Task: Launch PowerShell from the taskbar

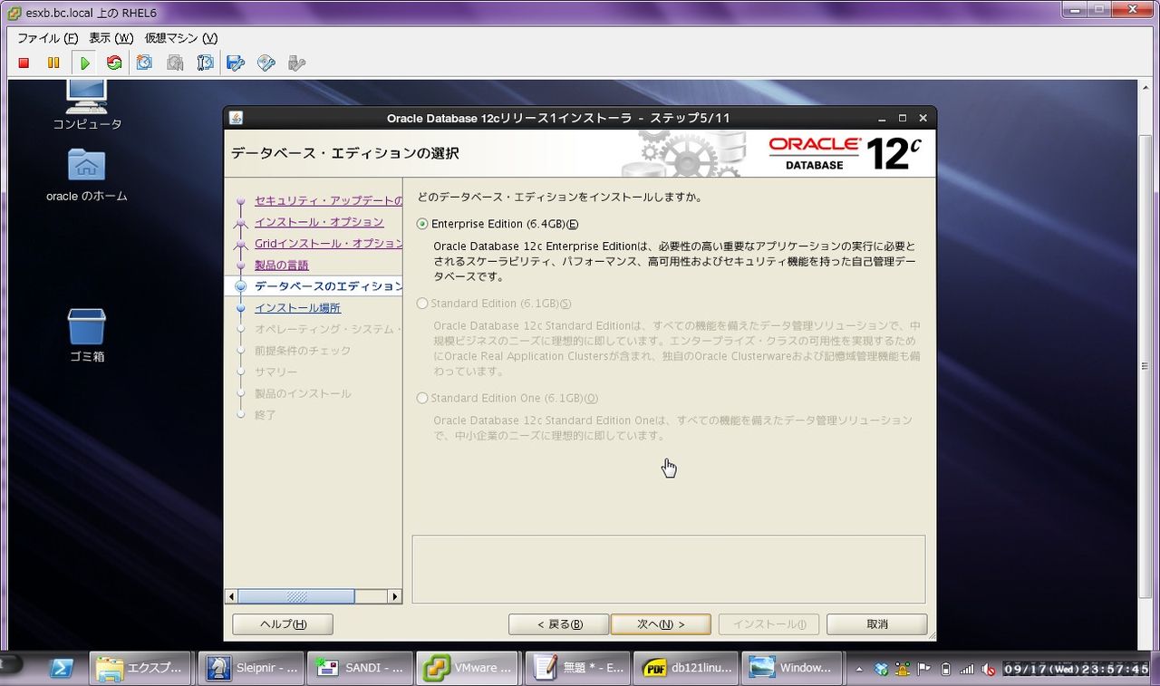Action: tap(61, 668)
